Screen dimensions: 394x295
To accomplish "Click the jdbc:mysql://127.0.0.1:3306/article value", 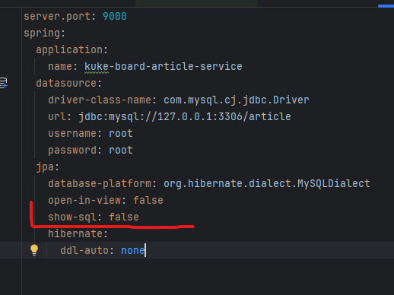I will [x=185, y=117].
